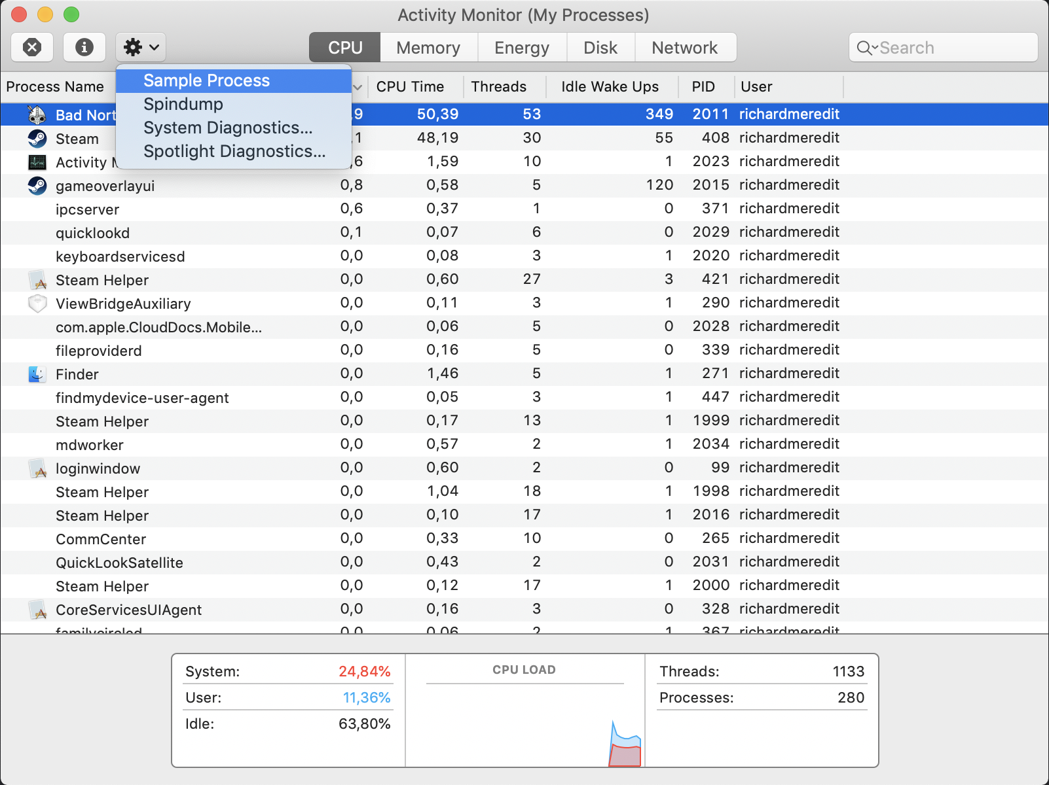Select Steam Helper row with PID 2000
Image resolution: width=1049 pixels, height=785 pixels.
point(524,585)
